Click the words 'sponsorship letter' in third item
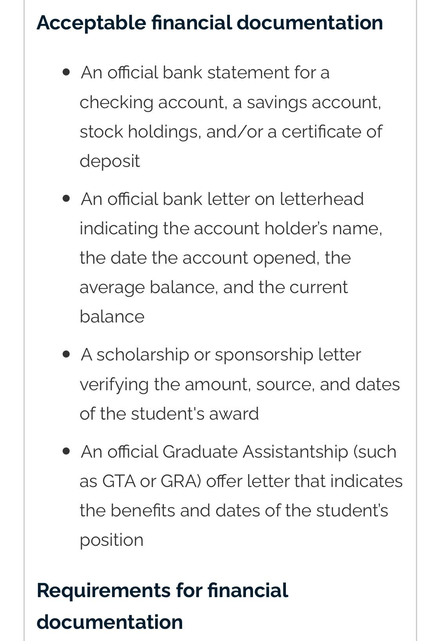The width and height of the screenshot is (423, 641). click(x=288, y=355)
